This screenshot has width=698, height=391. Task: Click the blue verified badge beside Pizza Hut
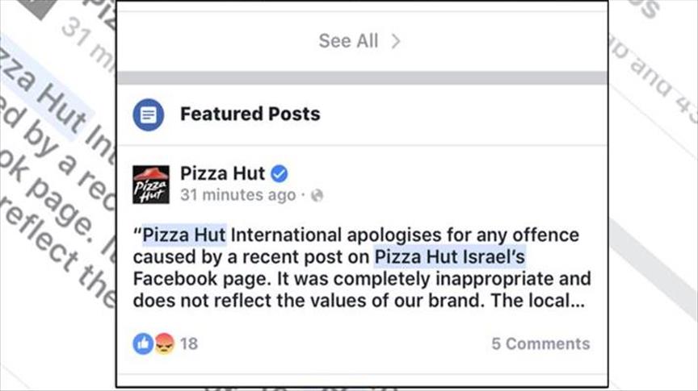click(x=280, y=173)
